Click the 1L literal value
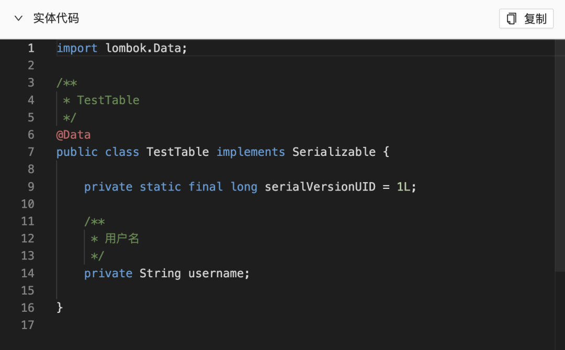 403,187
